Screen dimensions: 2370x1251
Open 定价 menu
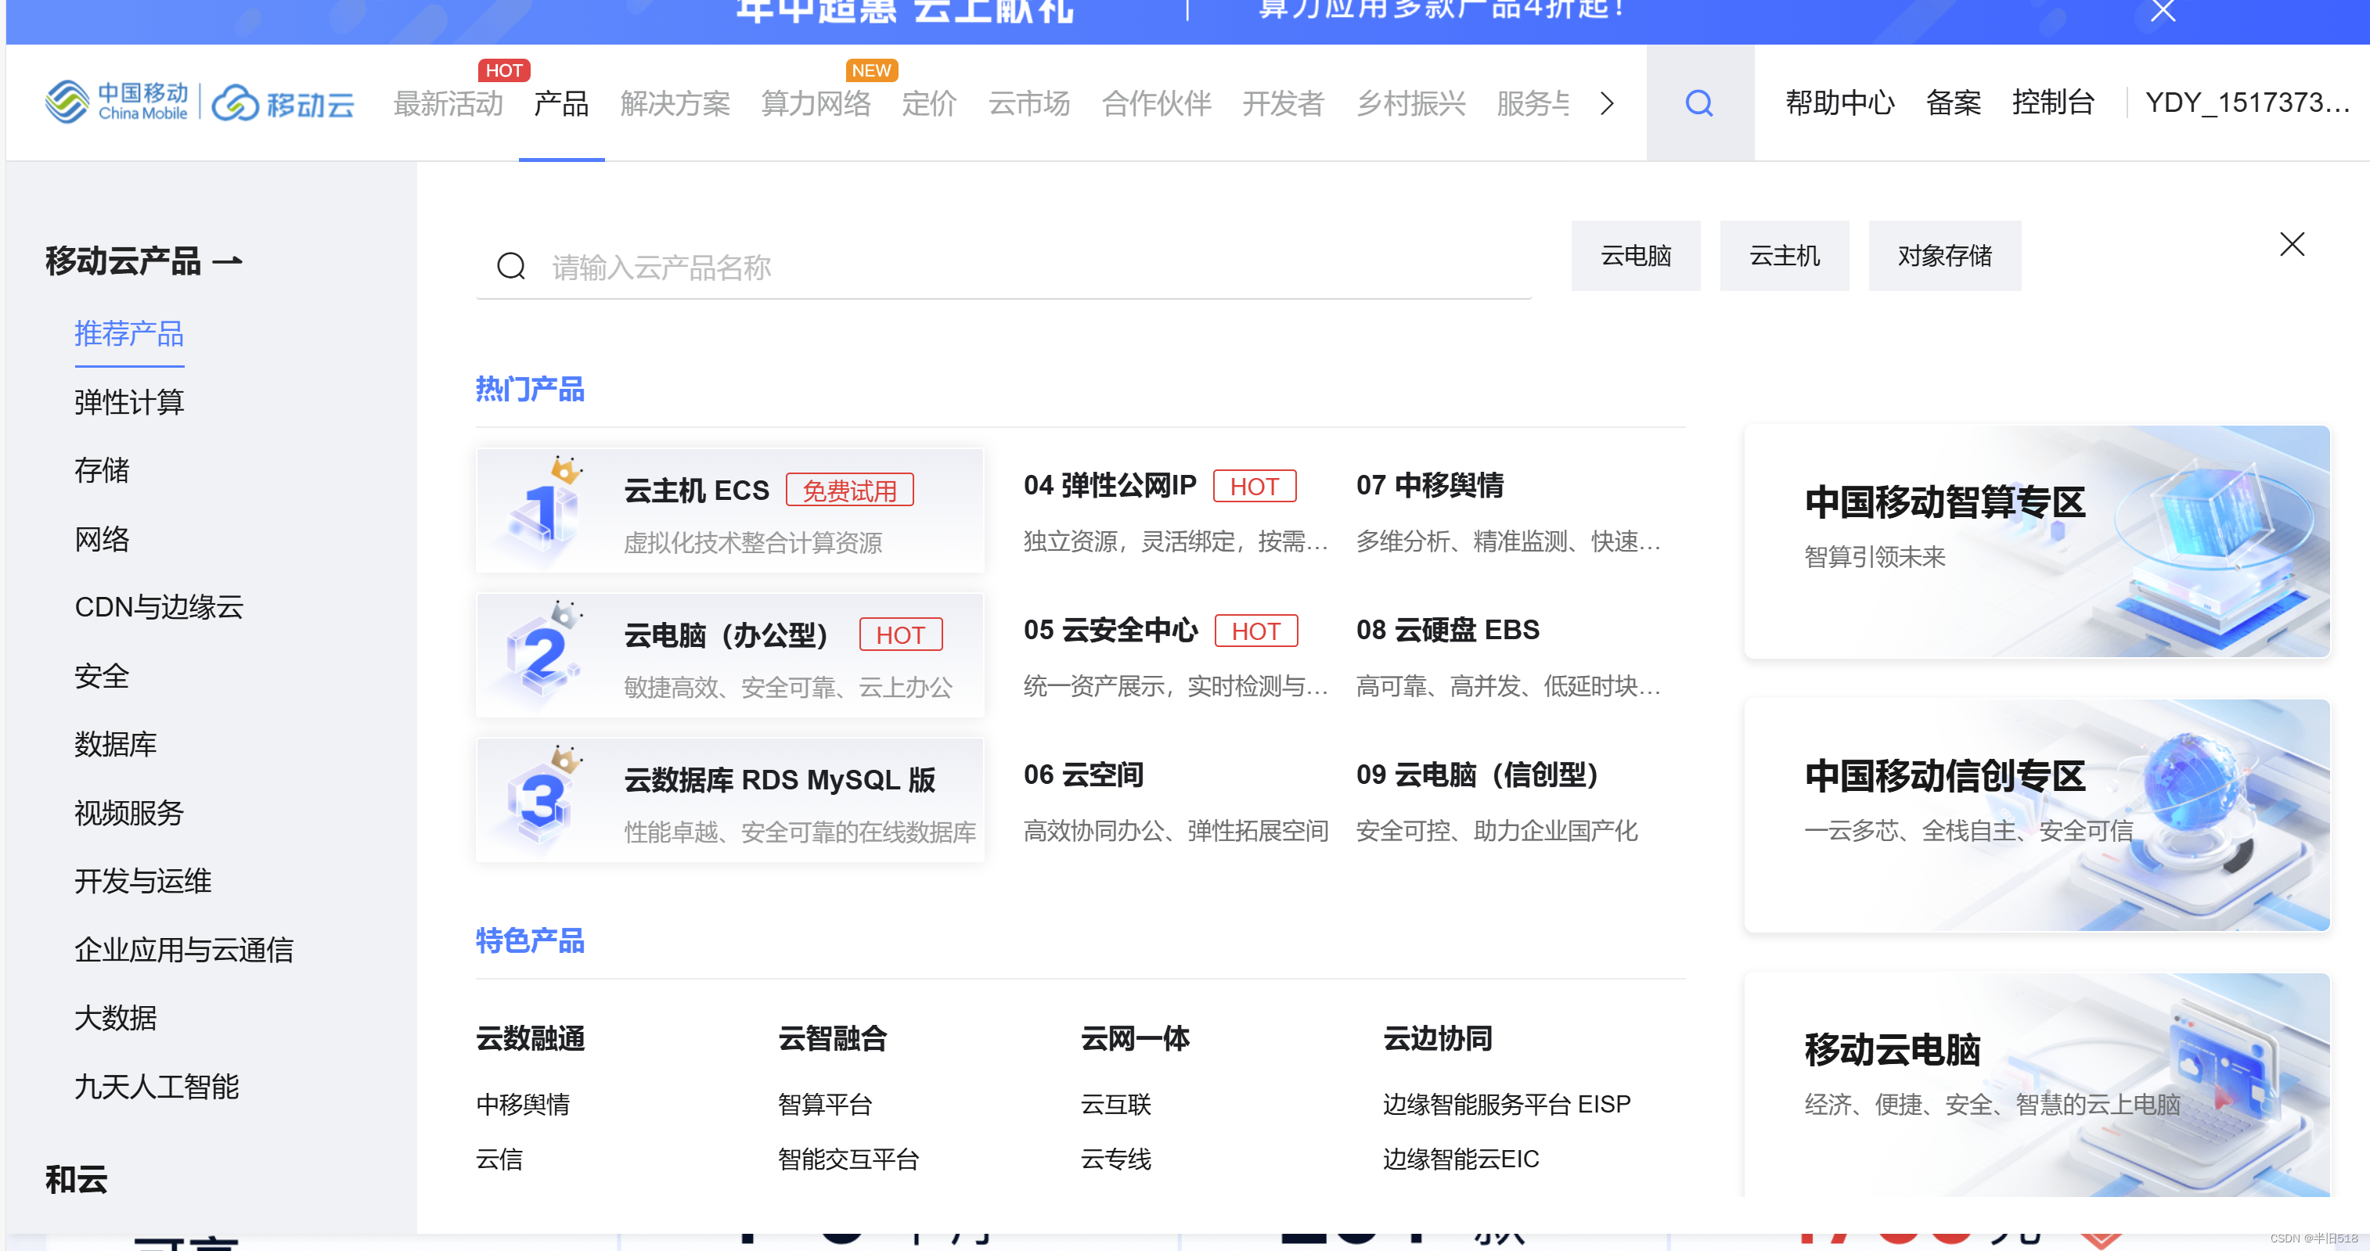[929, 103]
